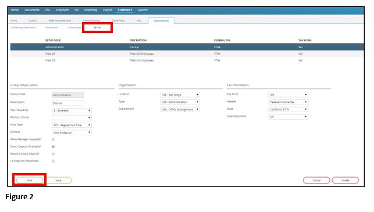
Task: Click the FEDERAL TAX column header
Action: coord(222,41)
